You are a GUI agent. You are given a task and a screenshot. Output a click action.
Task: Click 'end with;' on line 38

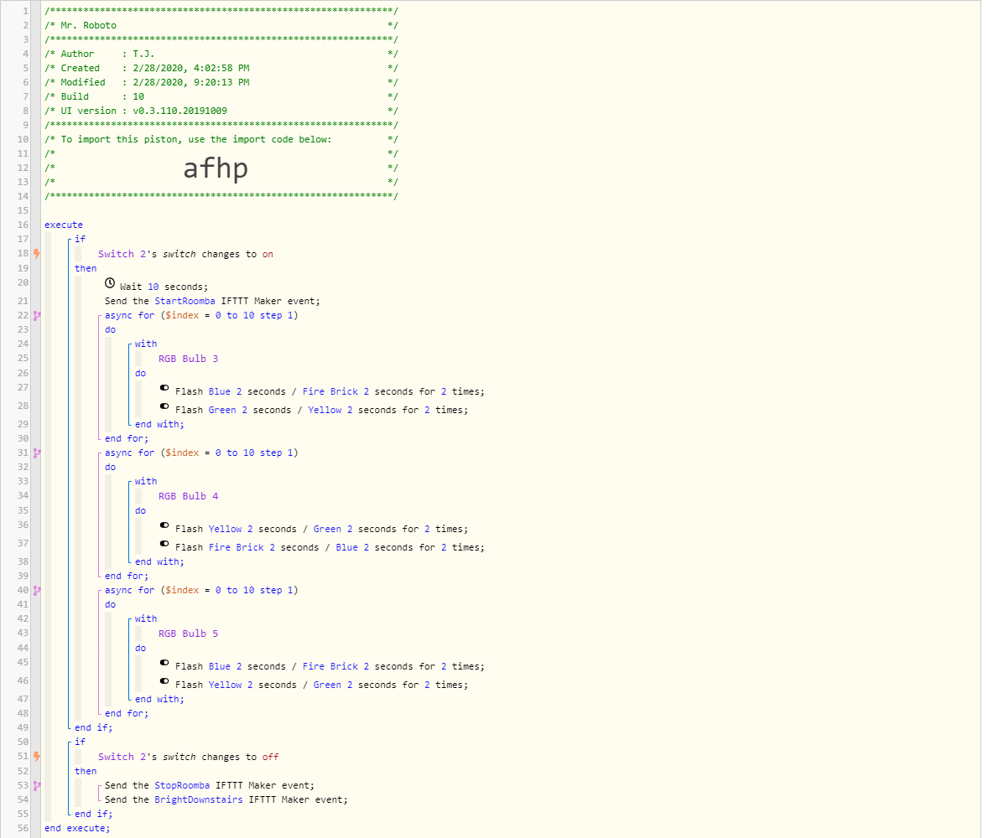(159, 561)
